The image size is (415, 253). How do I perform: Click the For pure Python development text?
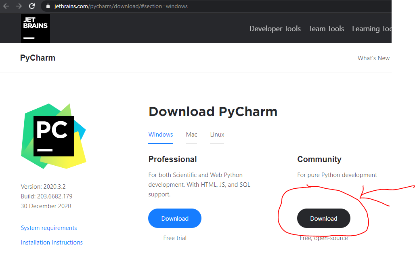[337, 175]
